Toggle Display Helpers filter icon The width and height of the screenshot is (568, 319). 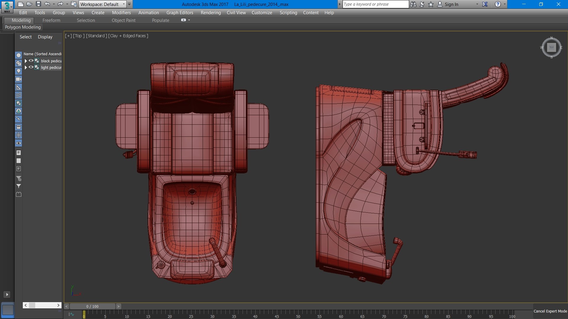19,87
